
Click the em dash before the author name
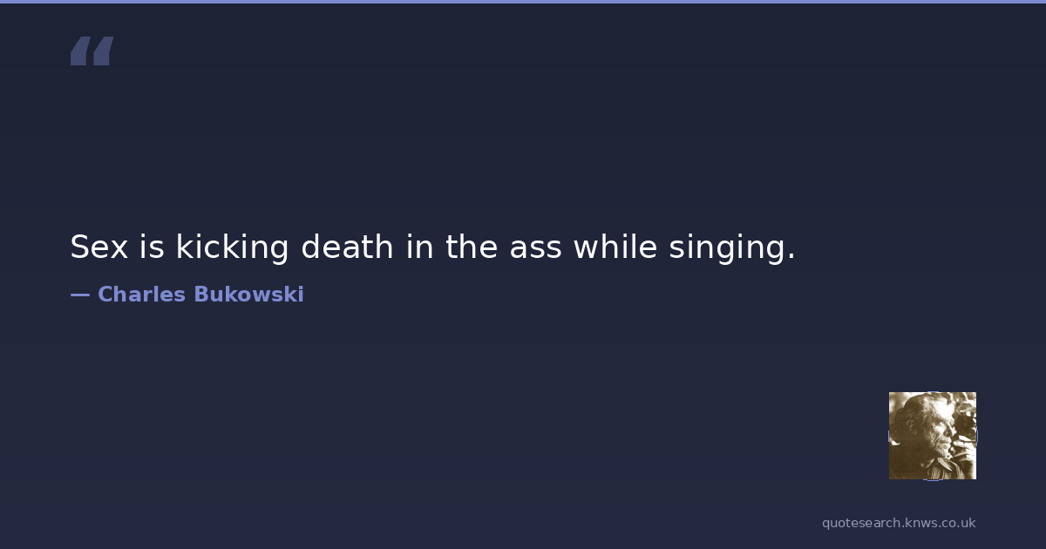coord(79,295)
